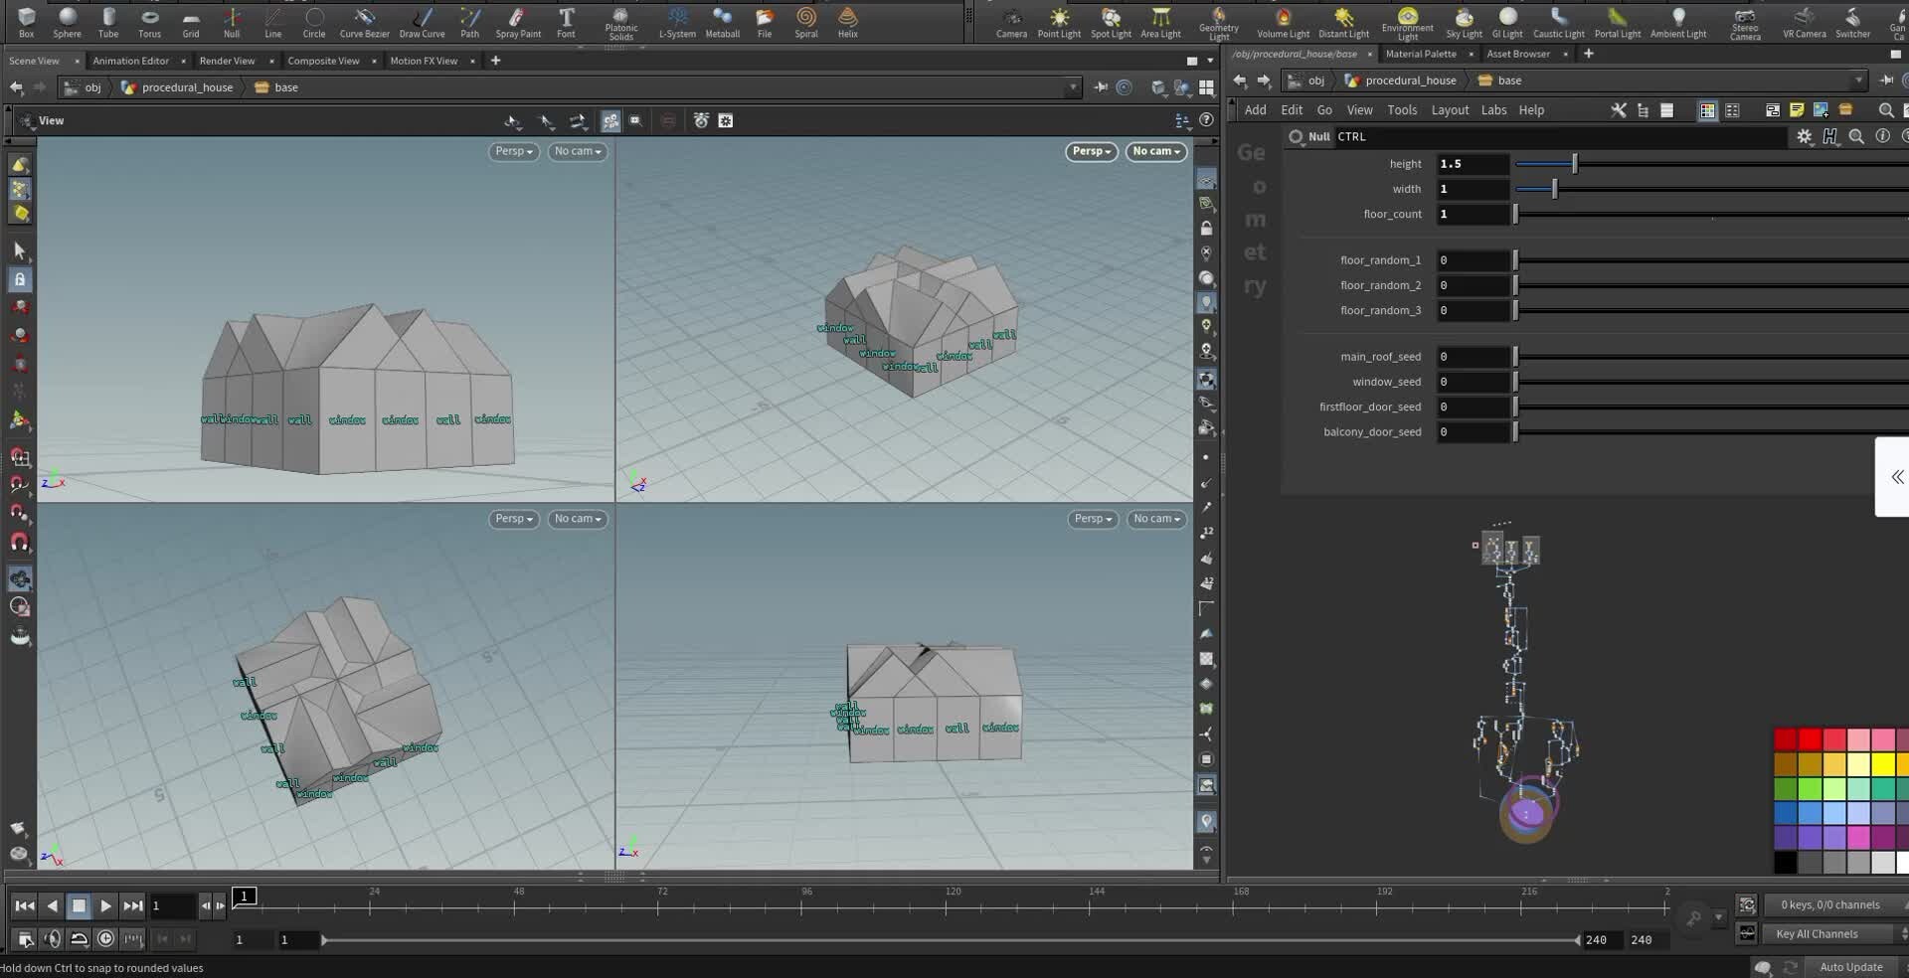Add an Environment Light
Screen dimensions: 1909x978
click(1407, 22)
